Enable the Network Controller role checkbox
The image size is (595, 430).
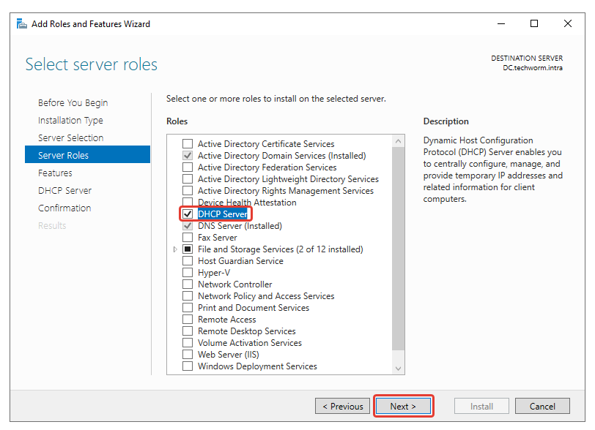click(188, 284)
